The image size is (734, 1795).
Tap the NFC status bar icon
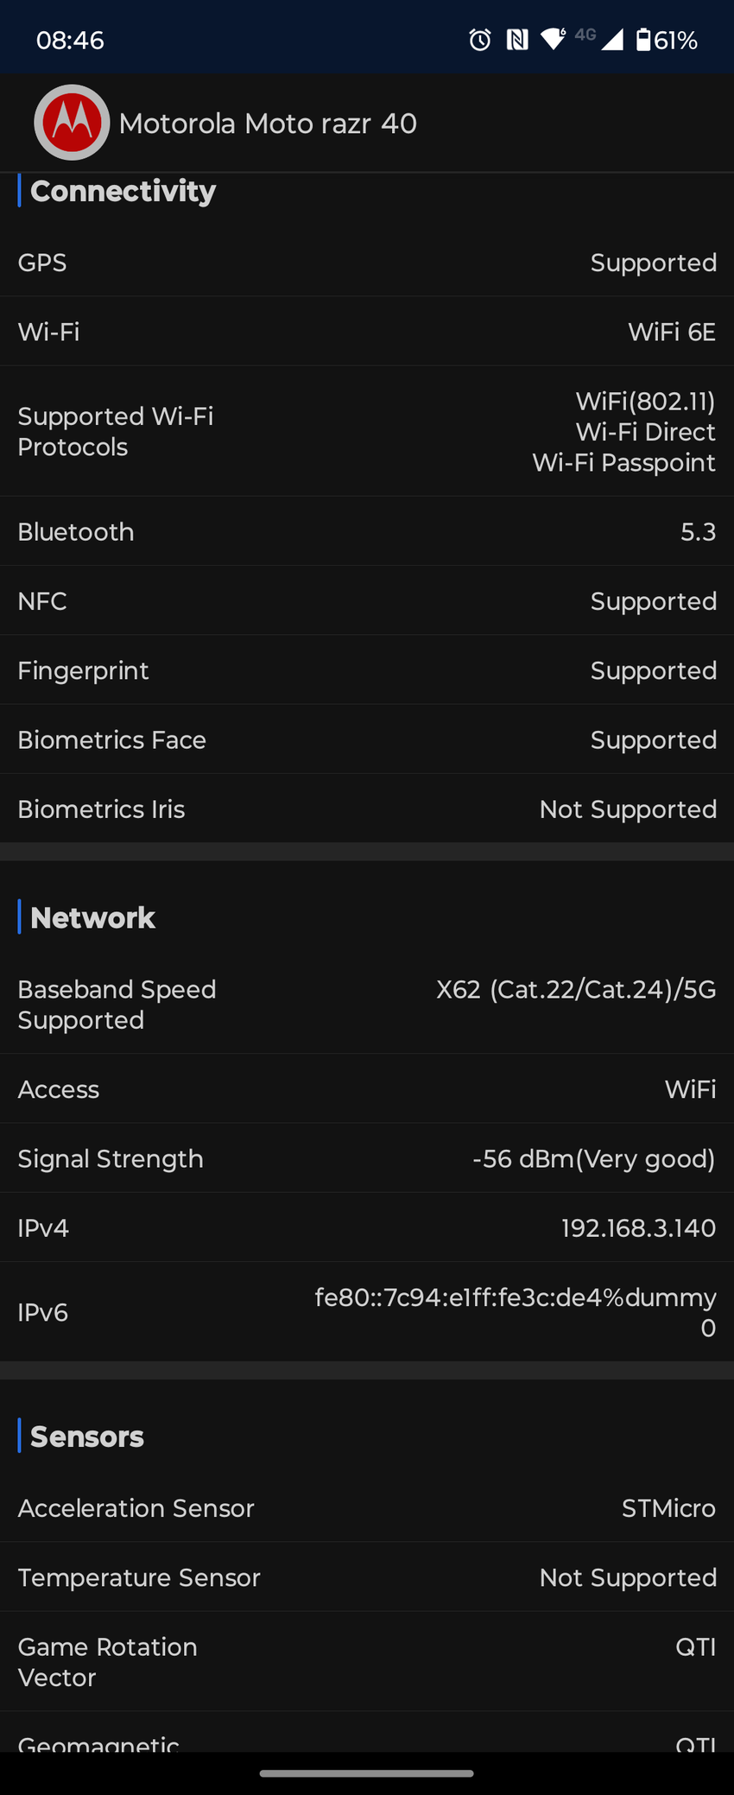517,40
